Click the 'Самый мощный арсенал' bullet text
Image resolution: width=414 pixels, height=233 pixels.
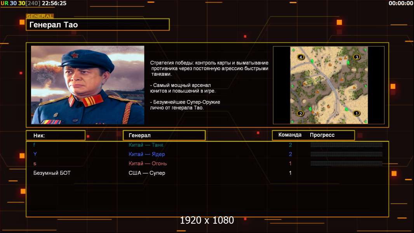coord(183,88)
